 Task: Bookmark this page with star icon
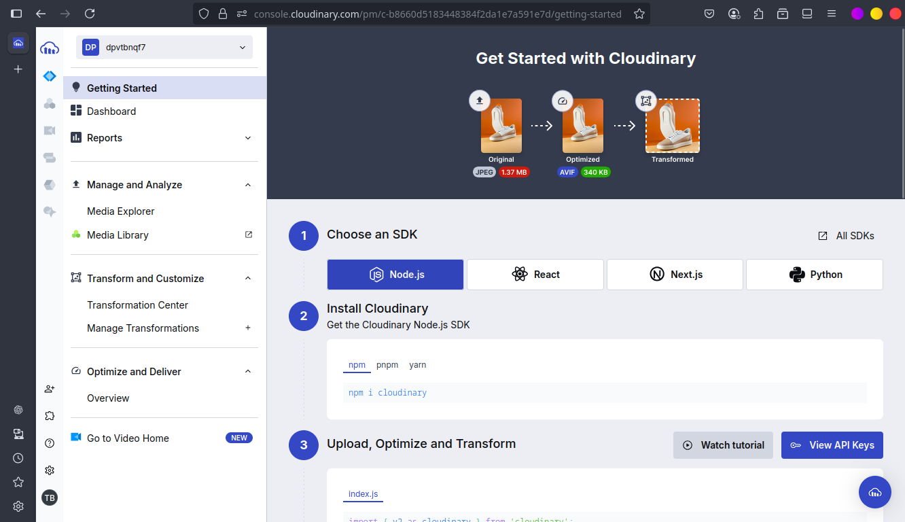[639, 14]
